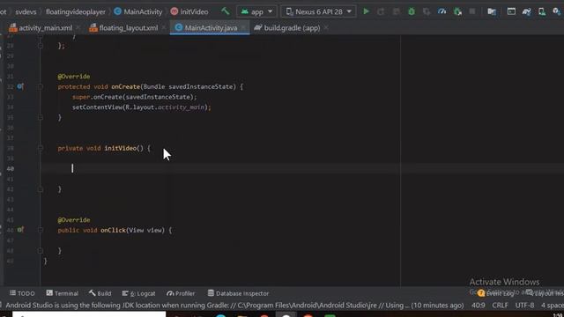Open the app run configuration dropdown
Viewport: 564px width, 317px height.
coord(256,11)
